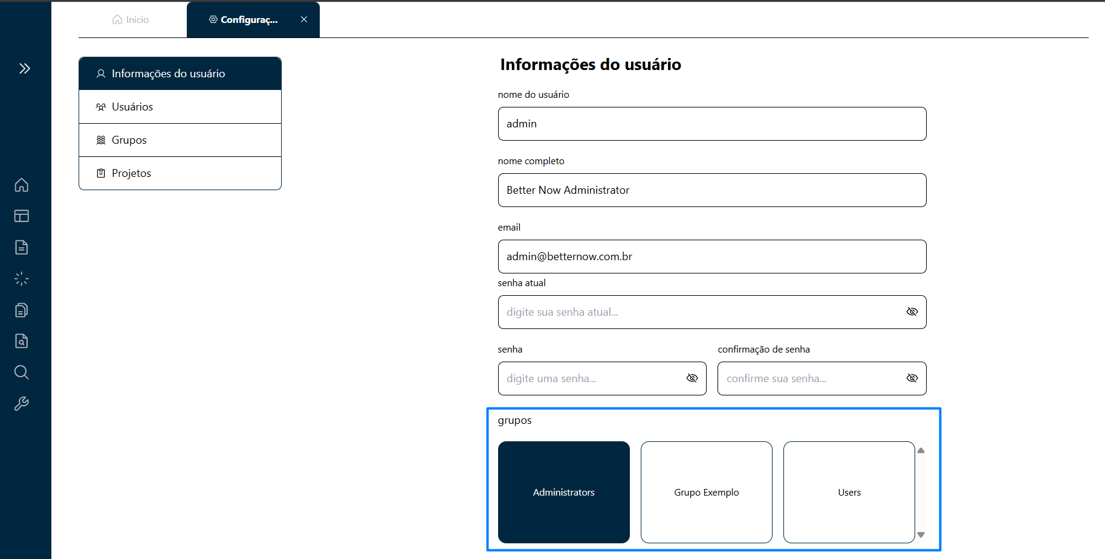Click the document icon in sidebar
The height and width of the screenshot is (559, 1105).
[x=22, y=248]
